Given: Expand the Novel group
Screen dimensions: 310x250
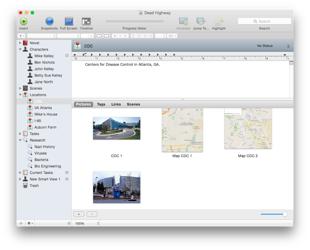Looking at the screenshot, I should [x=20, y=43].
